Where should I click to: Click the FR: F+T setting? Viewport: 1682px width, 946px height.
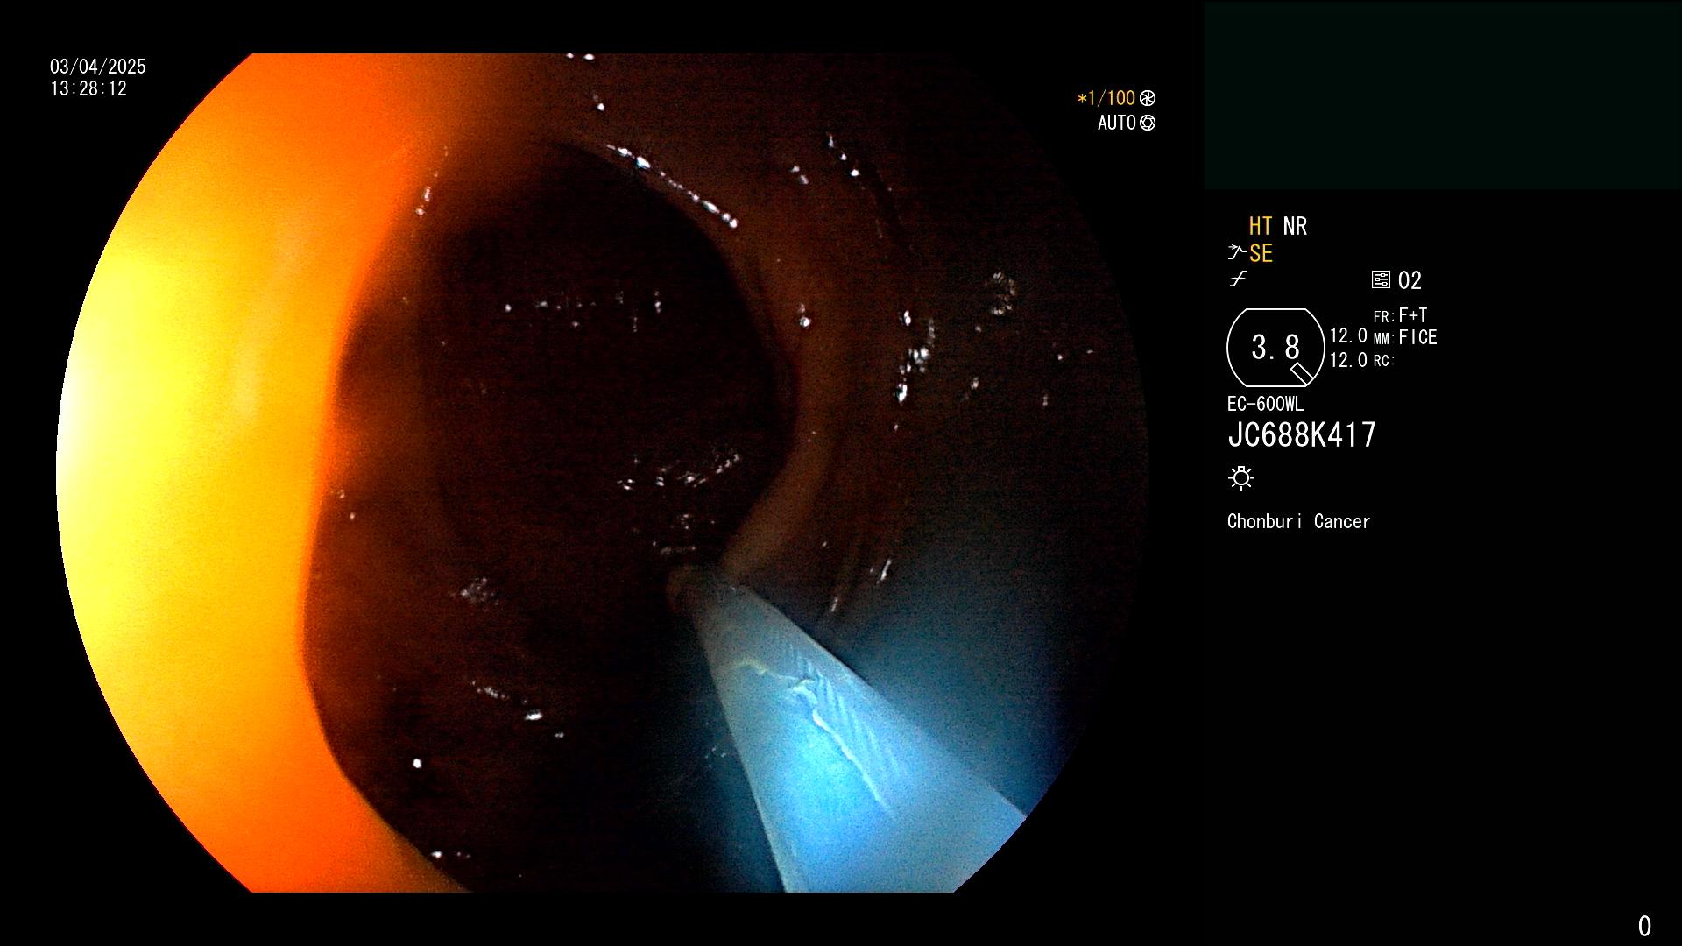click(x=1400, y=315)
